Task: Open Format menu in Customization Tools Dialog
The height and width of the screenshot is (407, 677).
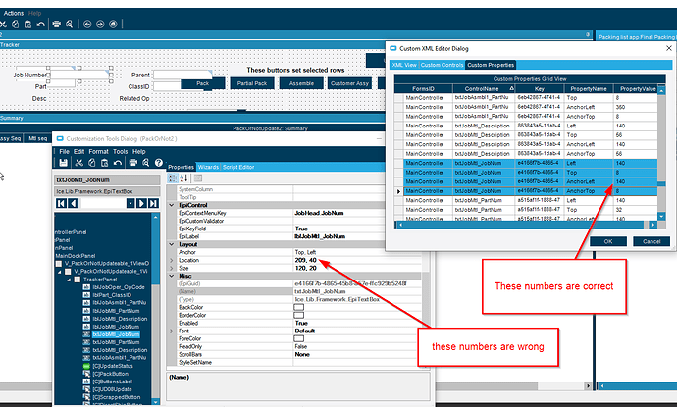Action: click(98, 151)
